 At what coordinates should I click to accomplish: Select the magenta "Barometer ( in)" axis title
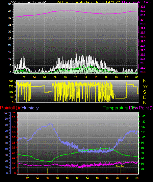136,2
